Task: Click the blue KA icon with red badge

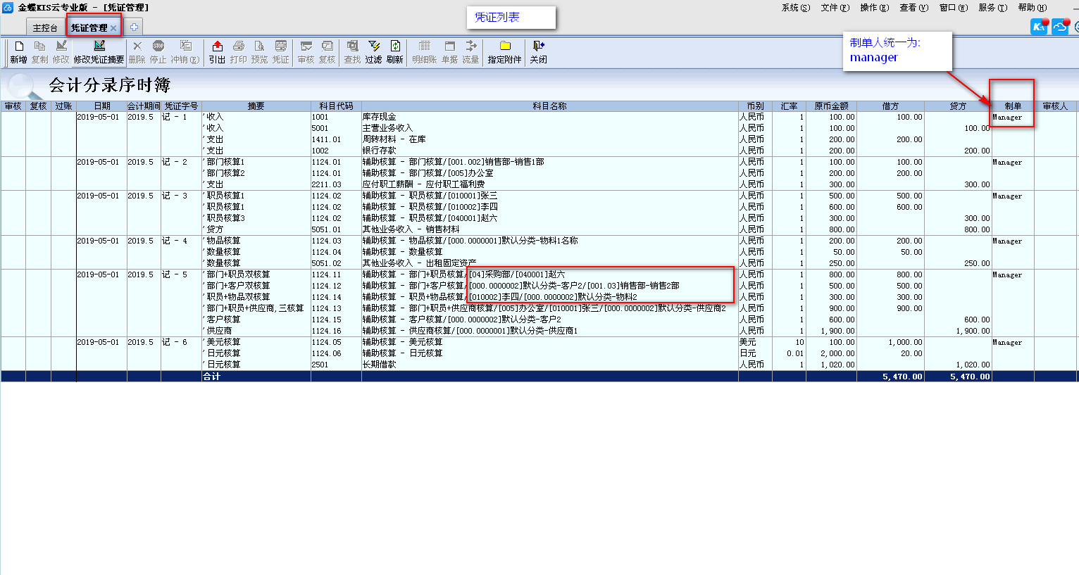Action: pyautogui.click(x=1039, y=27)
